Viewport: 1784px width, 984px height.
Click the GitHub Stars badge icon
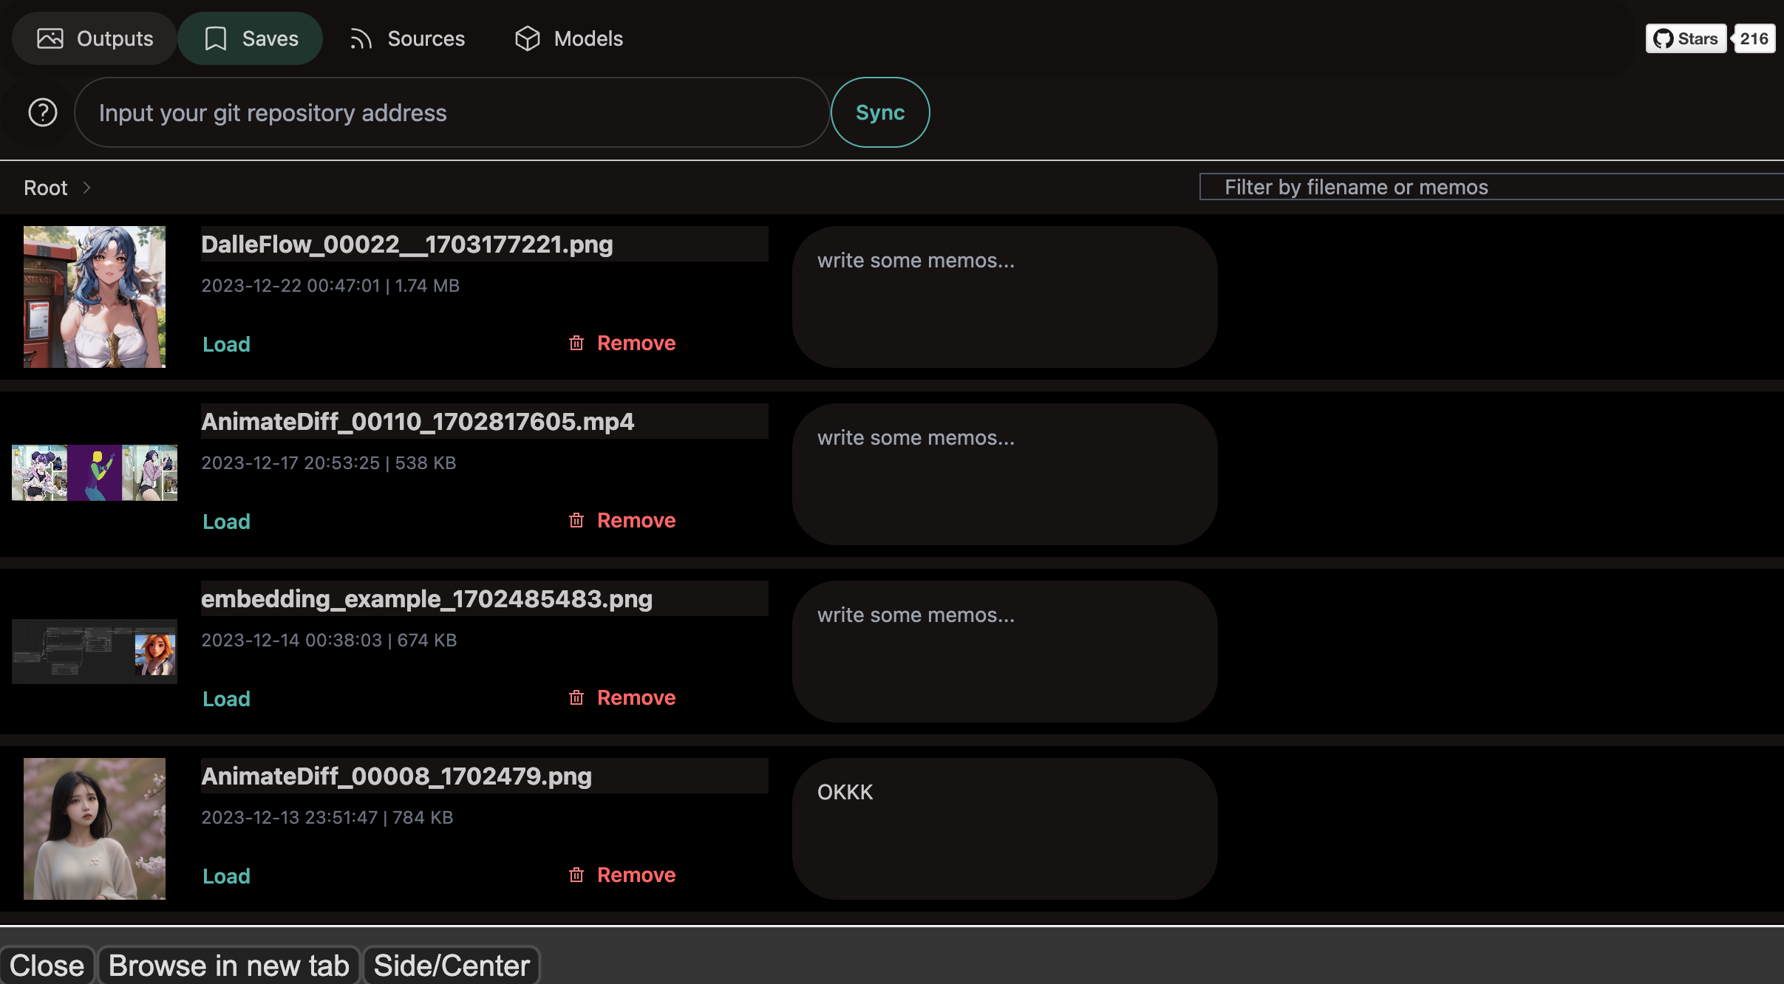point(1664,38)
